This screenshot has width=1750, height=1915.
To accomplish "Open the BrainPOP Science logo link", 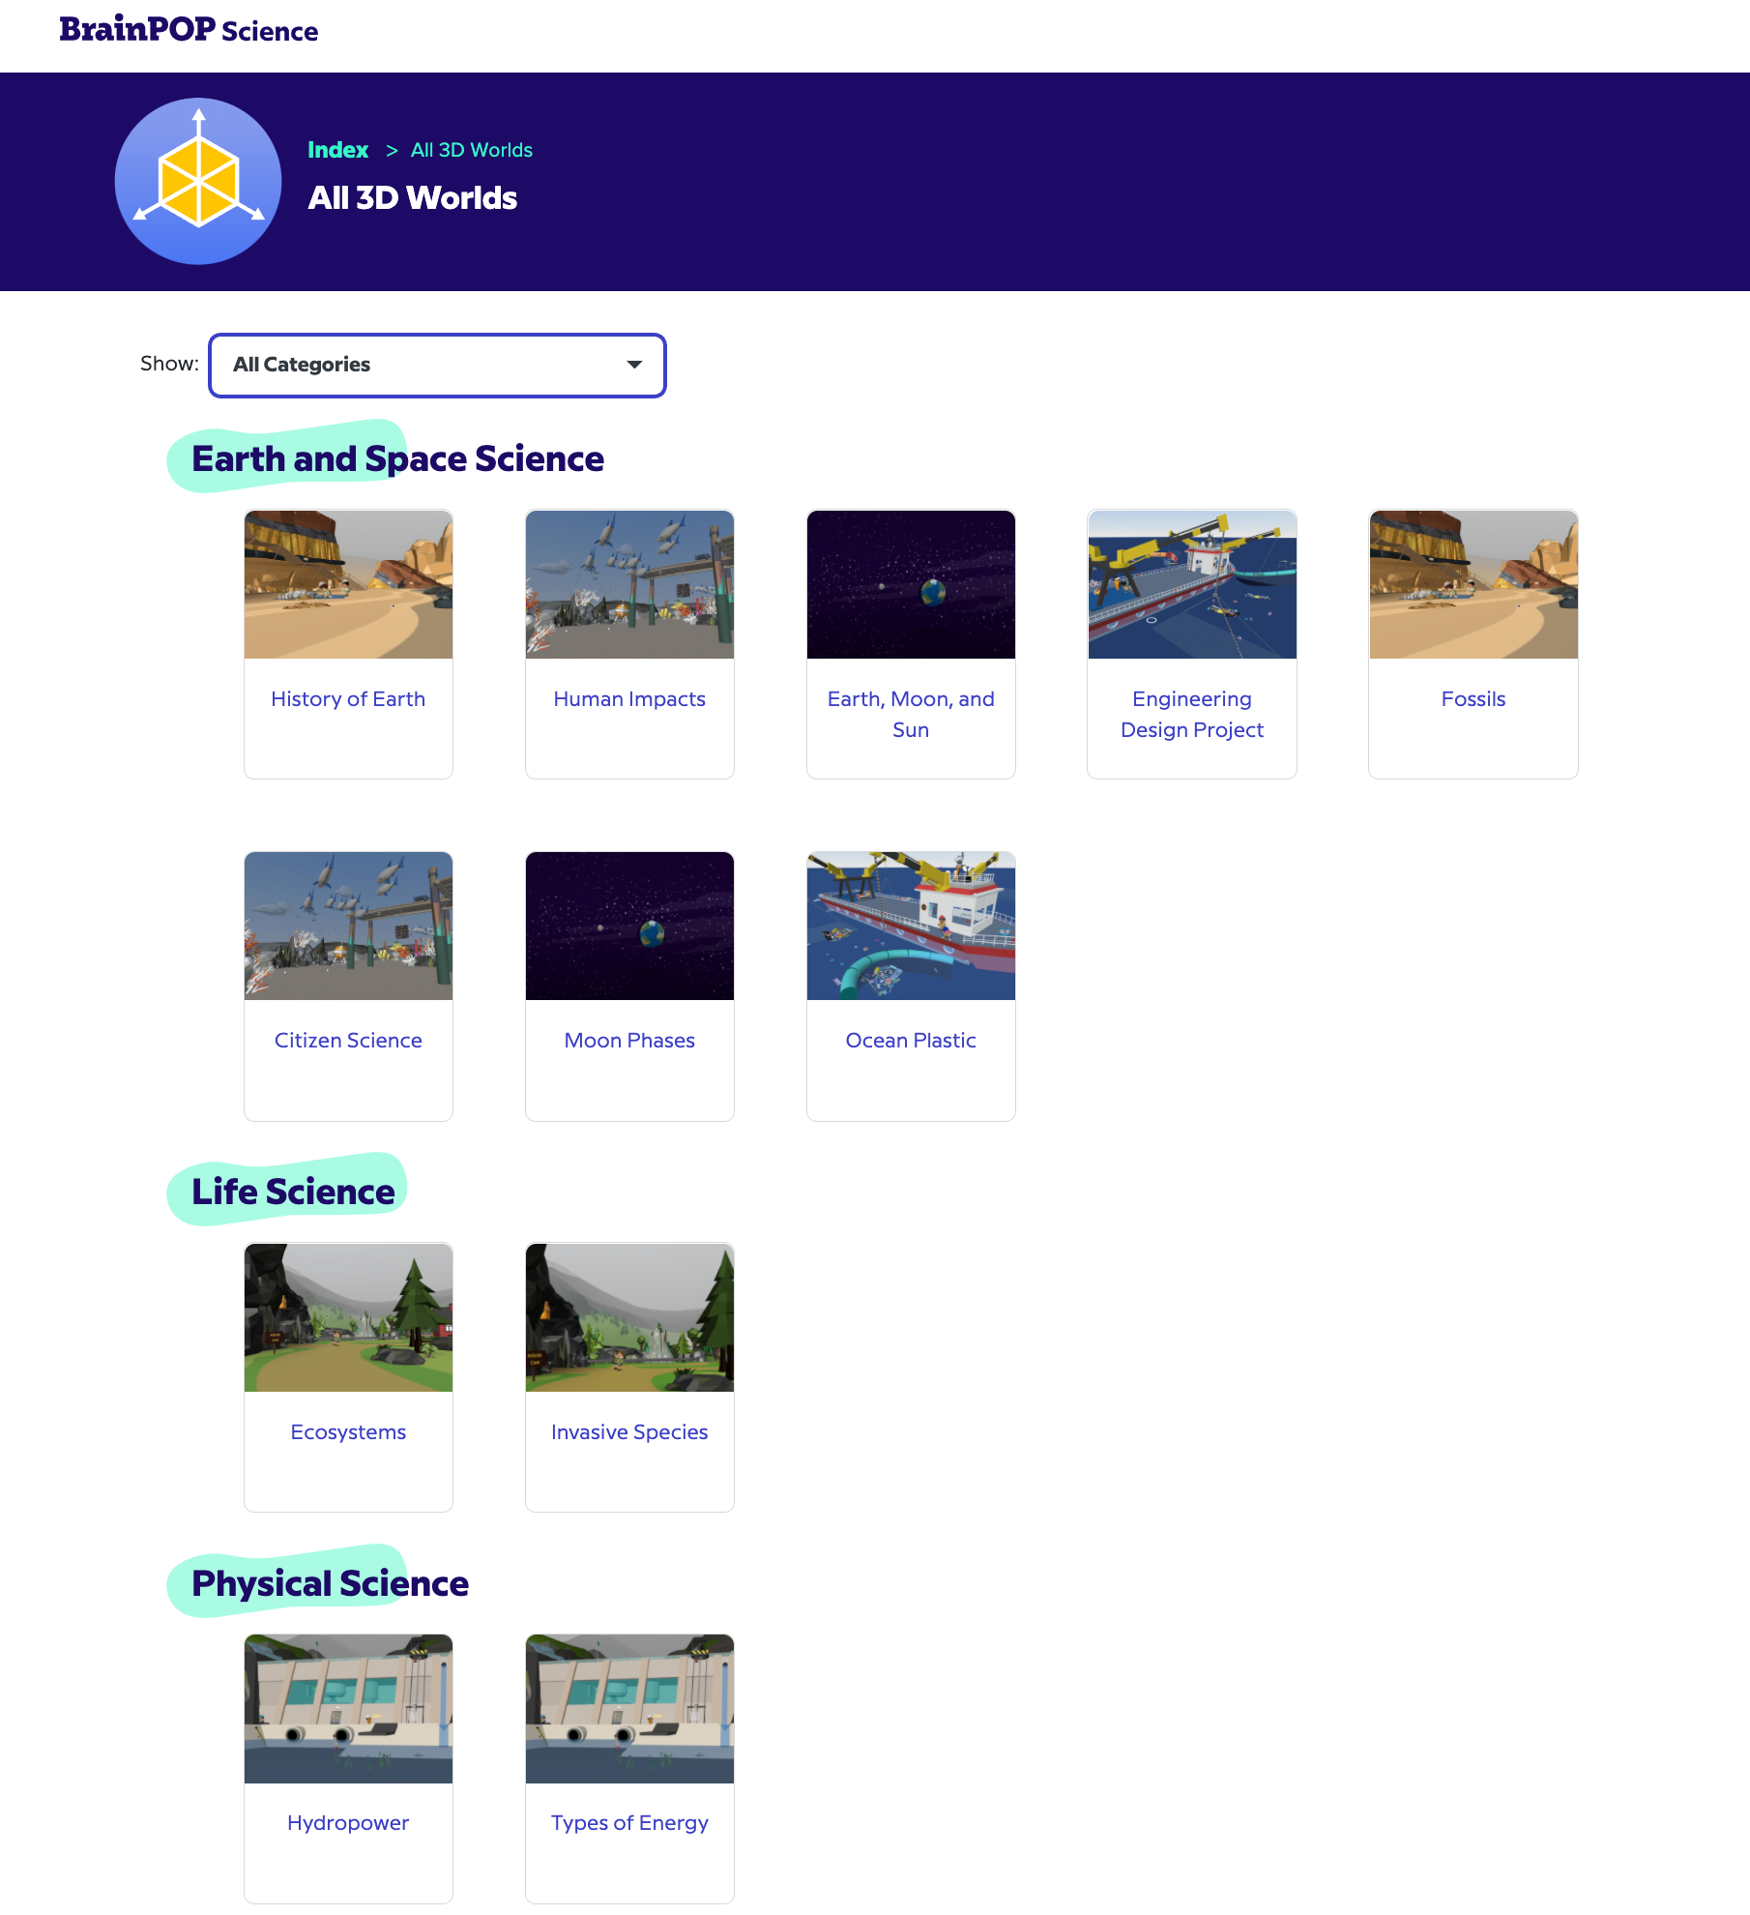I will coord(189,30).
